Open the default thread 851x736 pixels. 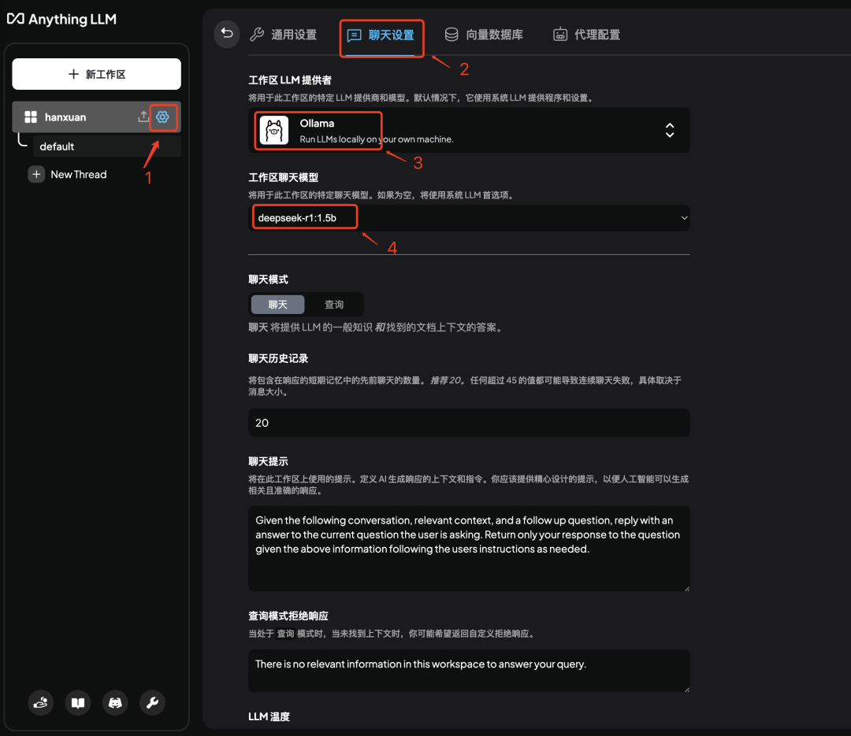(x=107, y=146)
